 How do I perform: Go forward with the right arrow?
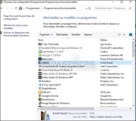tap(7, 8)
